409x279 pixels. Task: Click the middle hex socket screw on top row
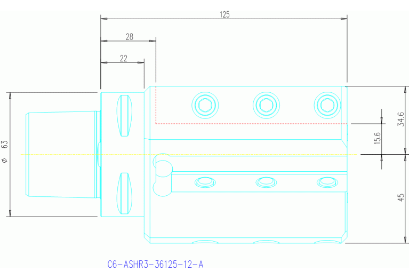(266, 105)
